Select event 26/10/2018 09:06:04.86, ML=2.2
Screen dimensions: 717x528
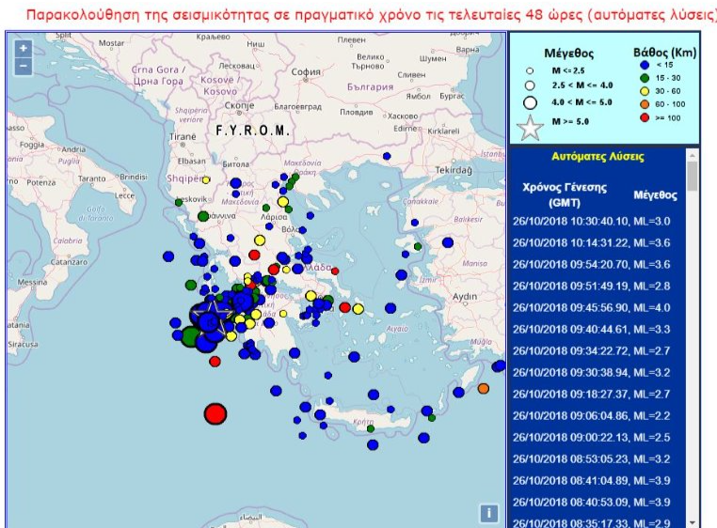point(591,415)
